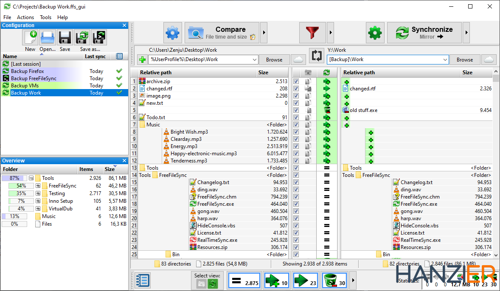Open comparison settings blue gear
This screenshot has height=291, width=500.
coord(173,33)
